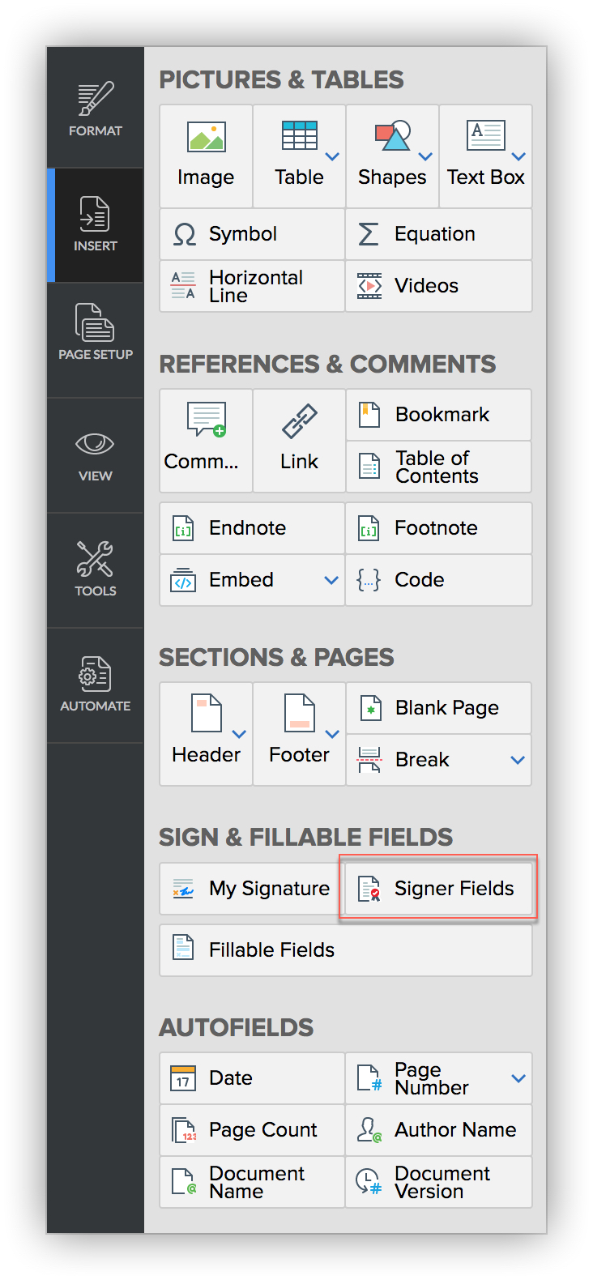Select the Shapes icon
593x1280 pixels.
[392, 136]
